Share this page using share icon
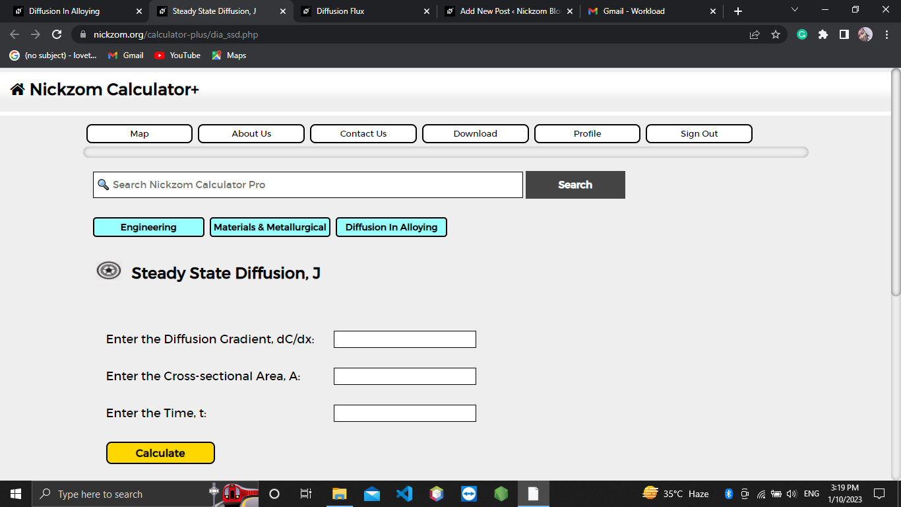This screenshot has height=507, width=901. click(755, 34)
